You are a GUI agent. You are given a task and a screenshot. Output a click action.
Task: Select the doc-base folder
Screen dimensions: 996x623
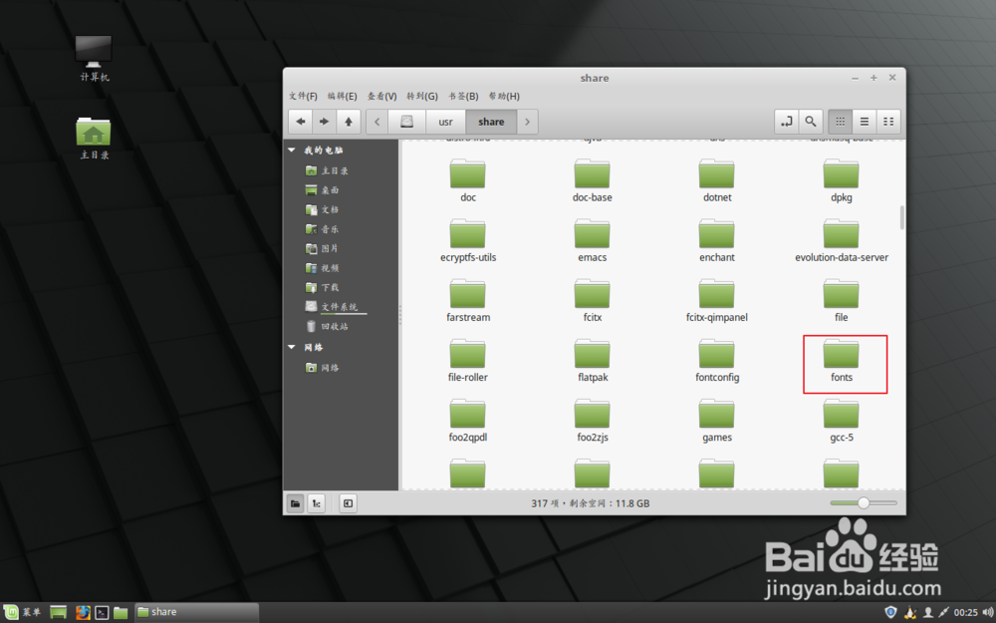tap(592, 180)
